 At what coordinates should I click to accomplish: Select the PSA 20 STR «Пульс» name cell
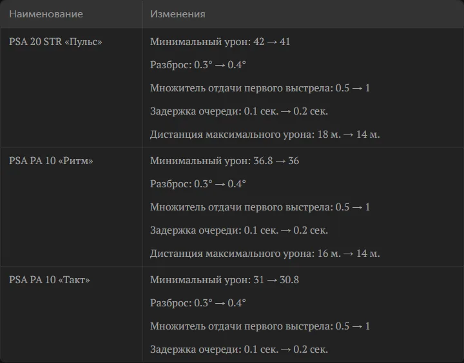pyautogui.click(x=55, y=42)
